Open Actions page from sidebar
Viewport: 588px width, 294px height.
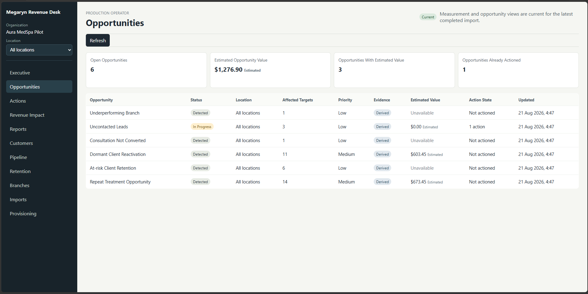click(39, 101)
